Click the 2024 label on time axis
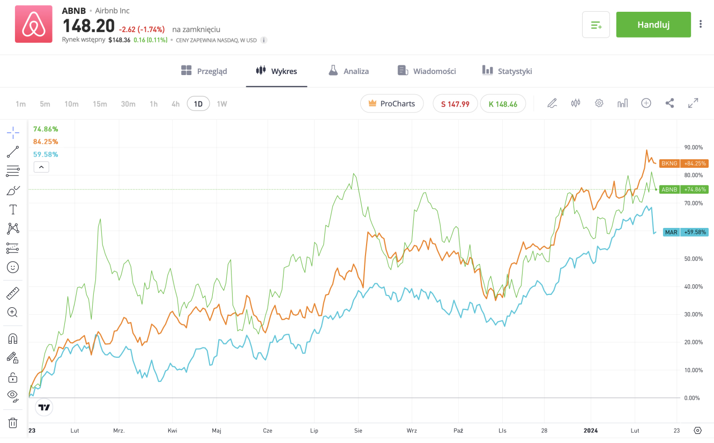 (x=590, y=431)
